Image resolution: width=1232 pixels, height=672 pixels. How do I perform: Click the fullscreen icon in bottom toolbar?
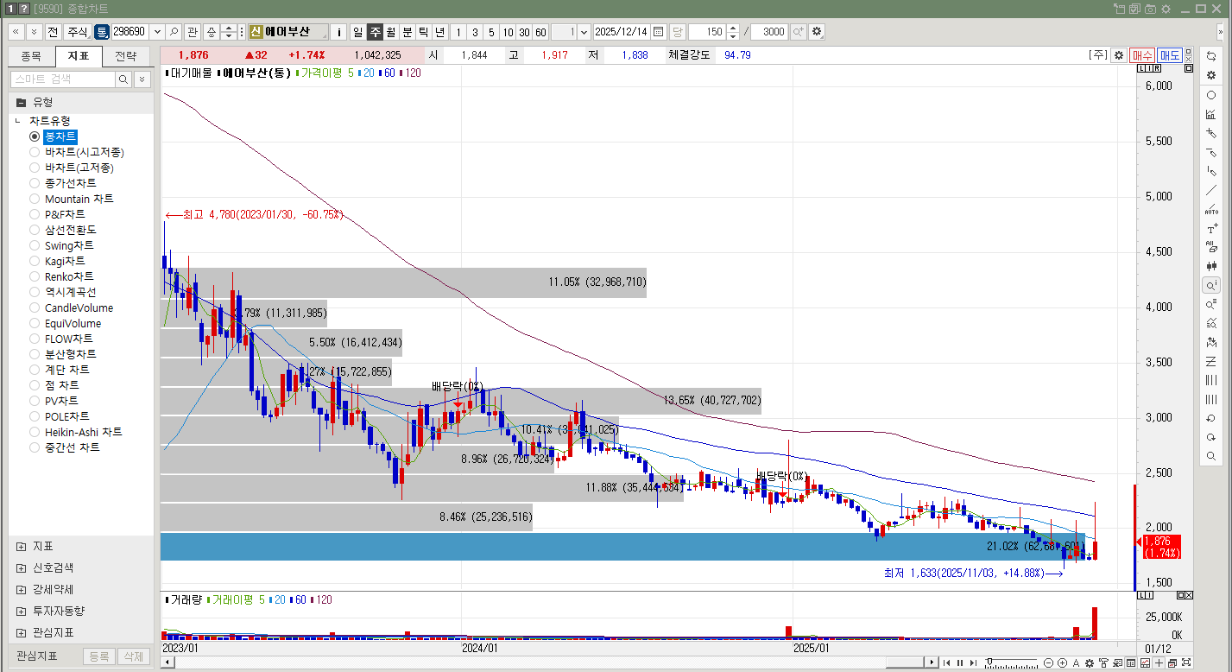point(1186,662)
